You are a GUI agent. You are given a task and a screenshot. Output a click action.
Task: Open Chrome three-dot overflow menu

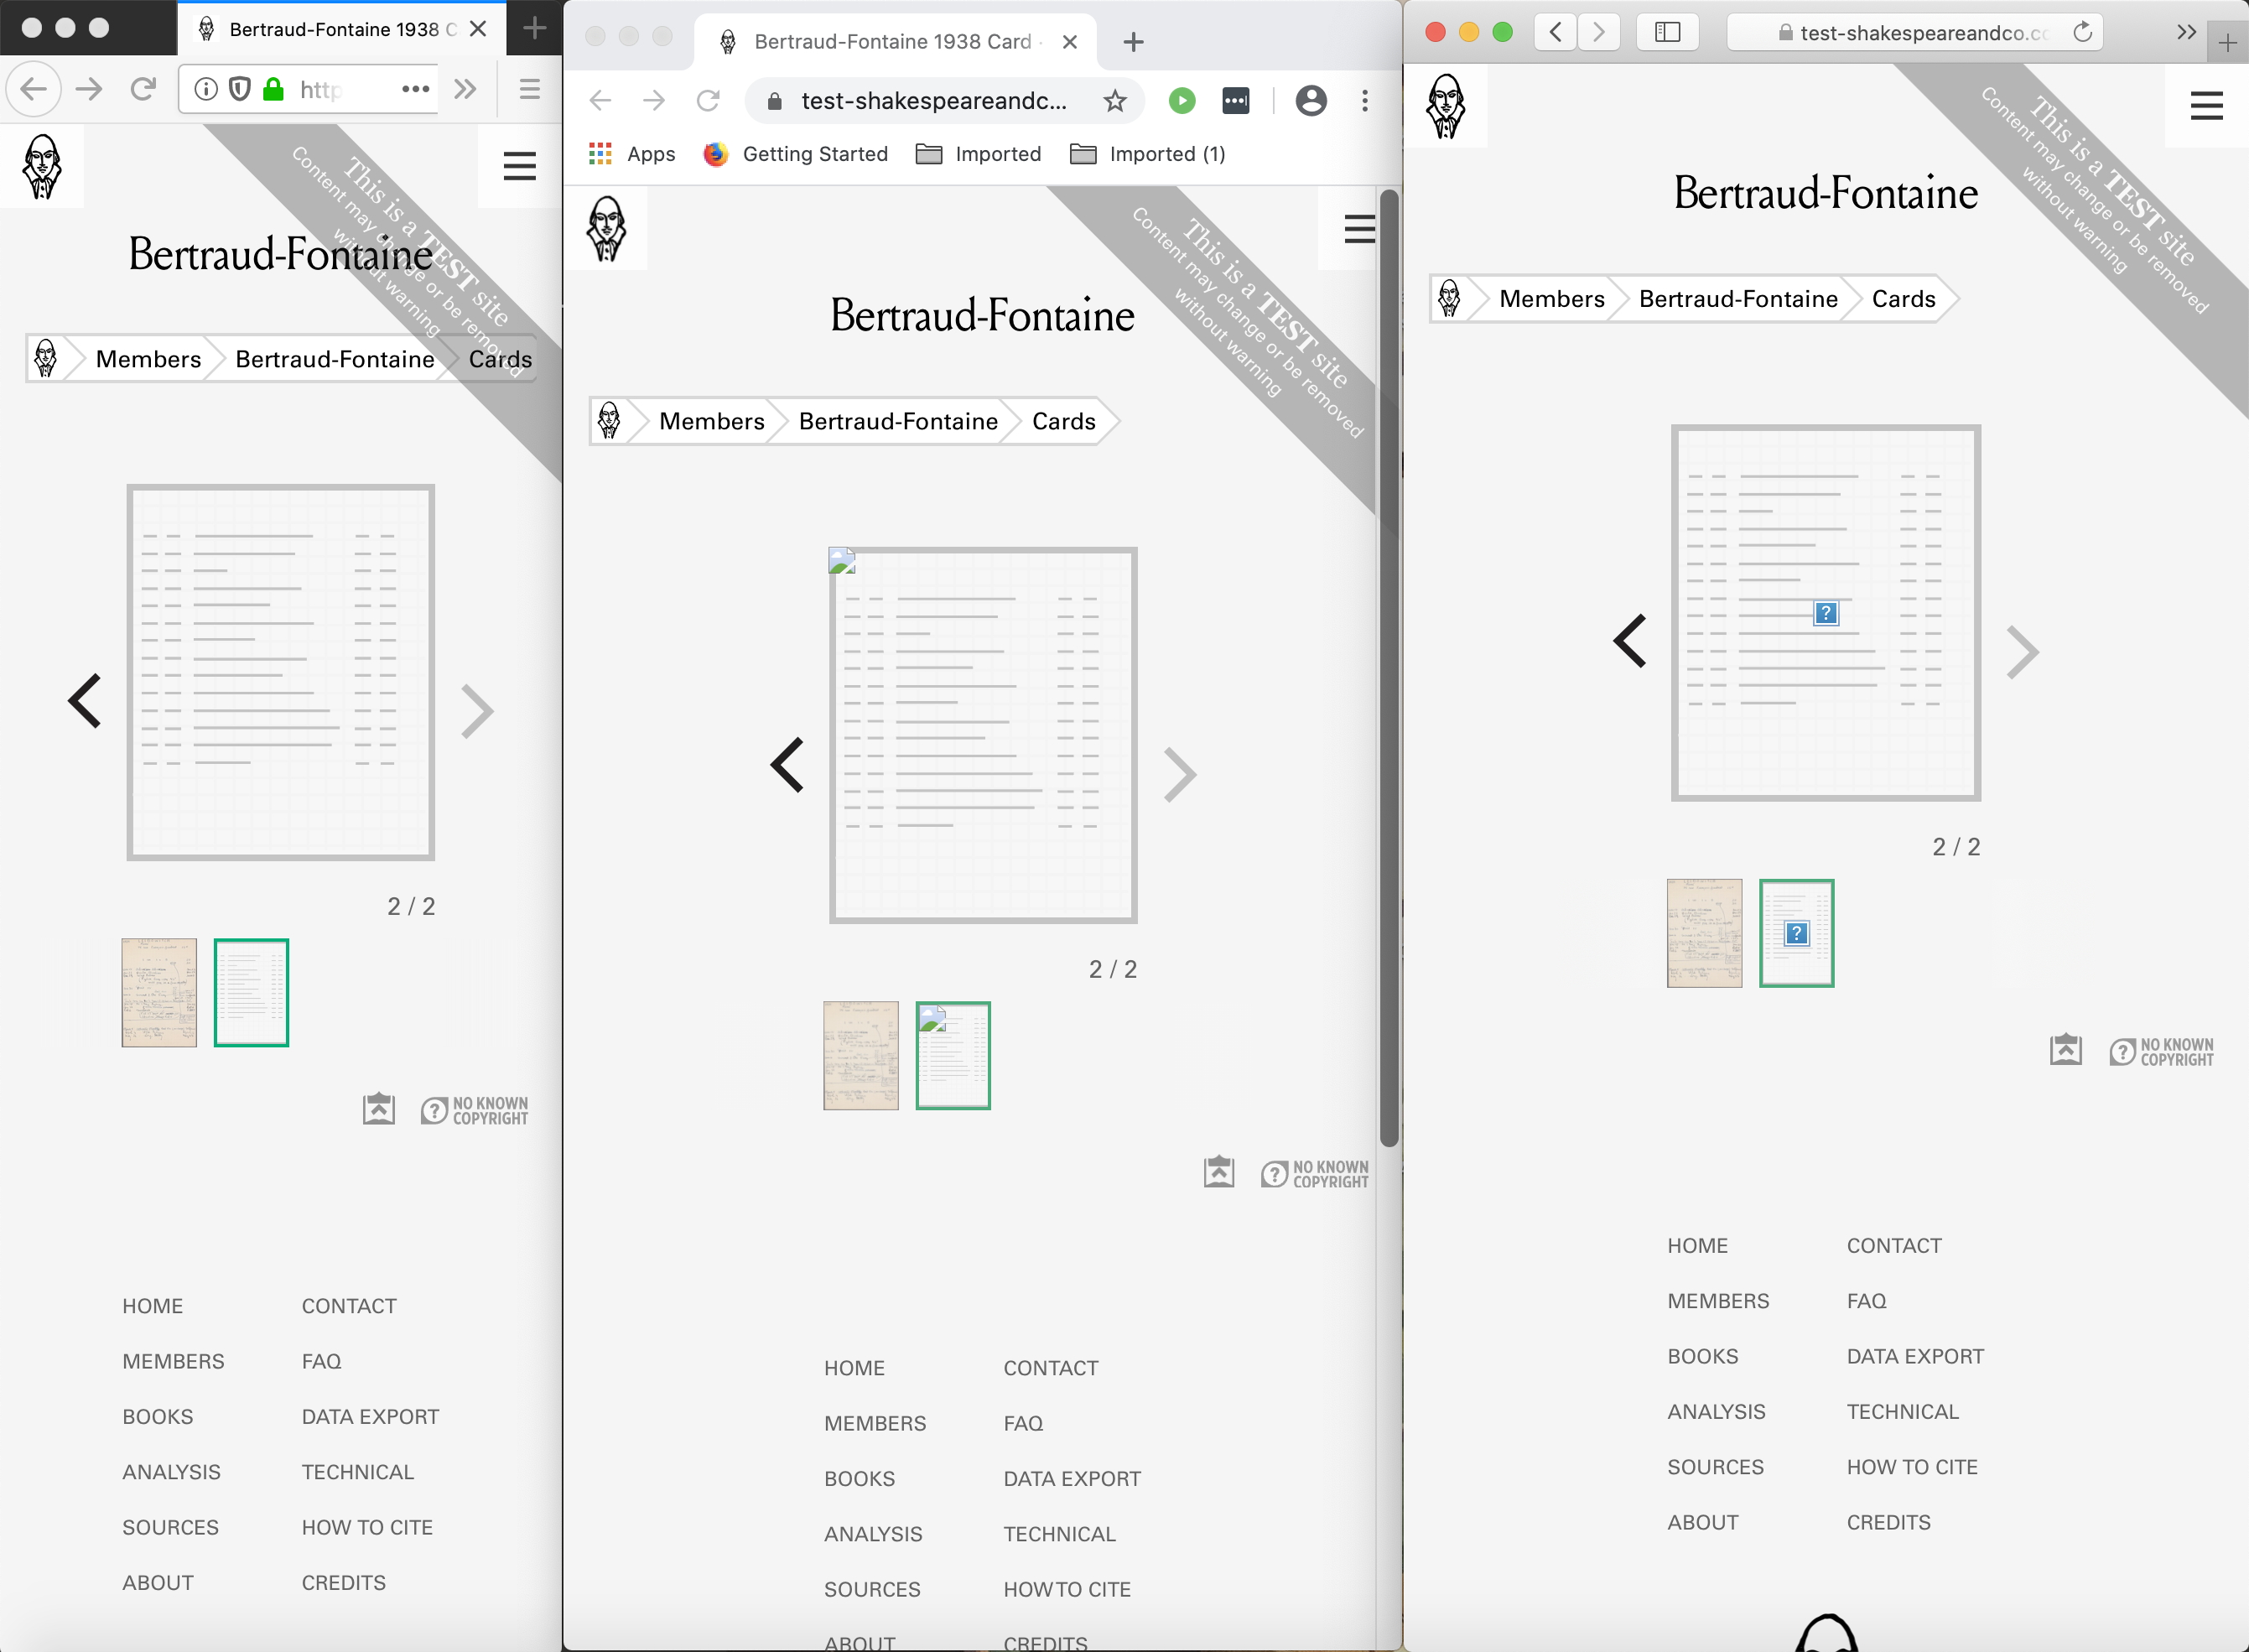[x=1364, y=100]
